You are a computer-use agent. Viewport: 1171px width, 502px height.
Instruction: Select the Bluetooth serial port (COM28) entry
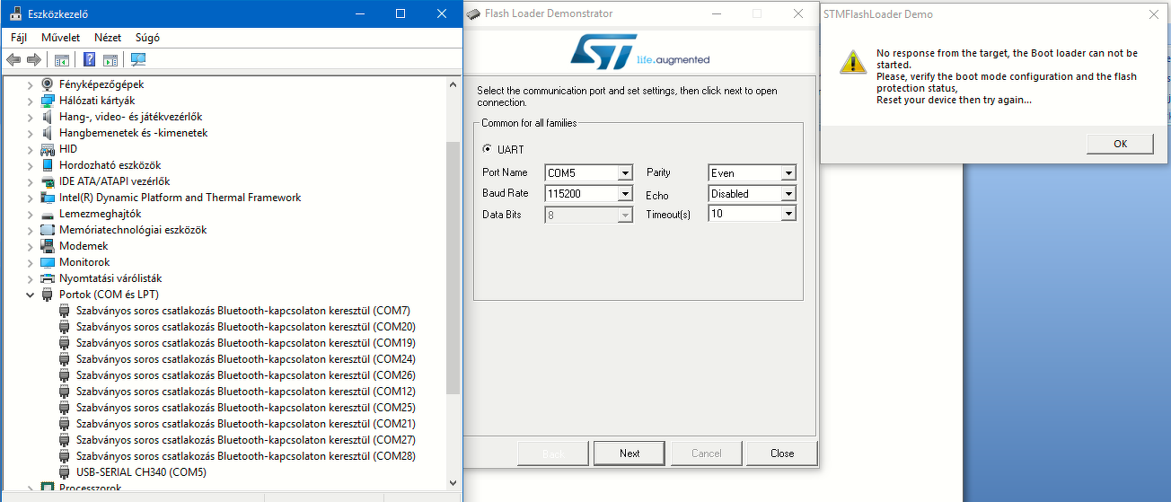click(x=245, y=456)
